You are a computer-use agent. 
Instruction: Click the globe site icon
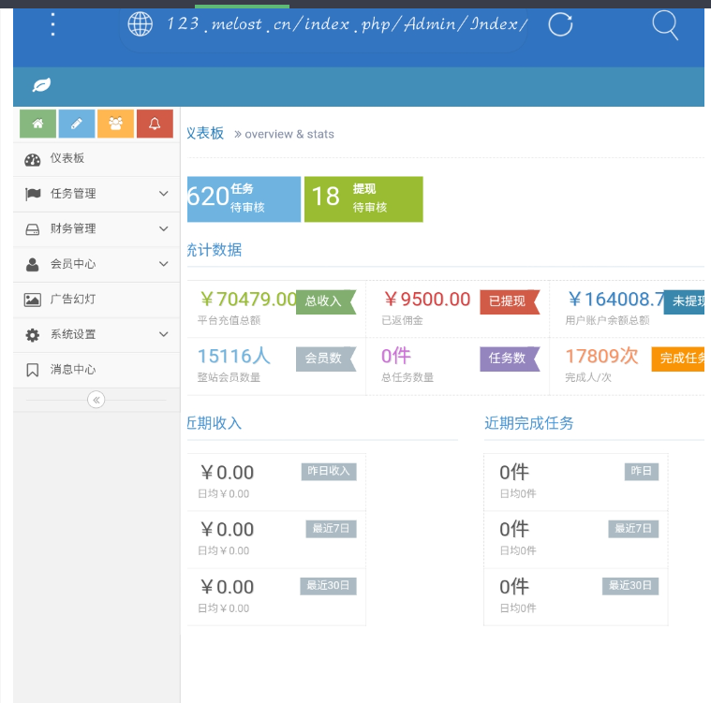141,24
